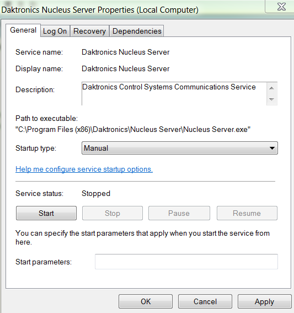Viewport: 294px width, 313px height.
Task: Click the Apply button
Action: coord(264,301)
